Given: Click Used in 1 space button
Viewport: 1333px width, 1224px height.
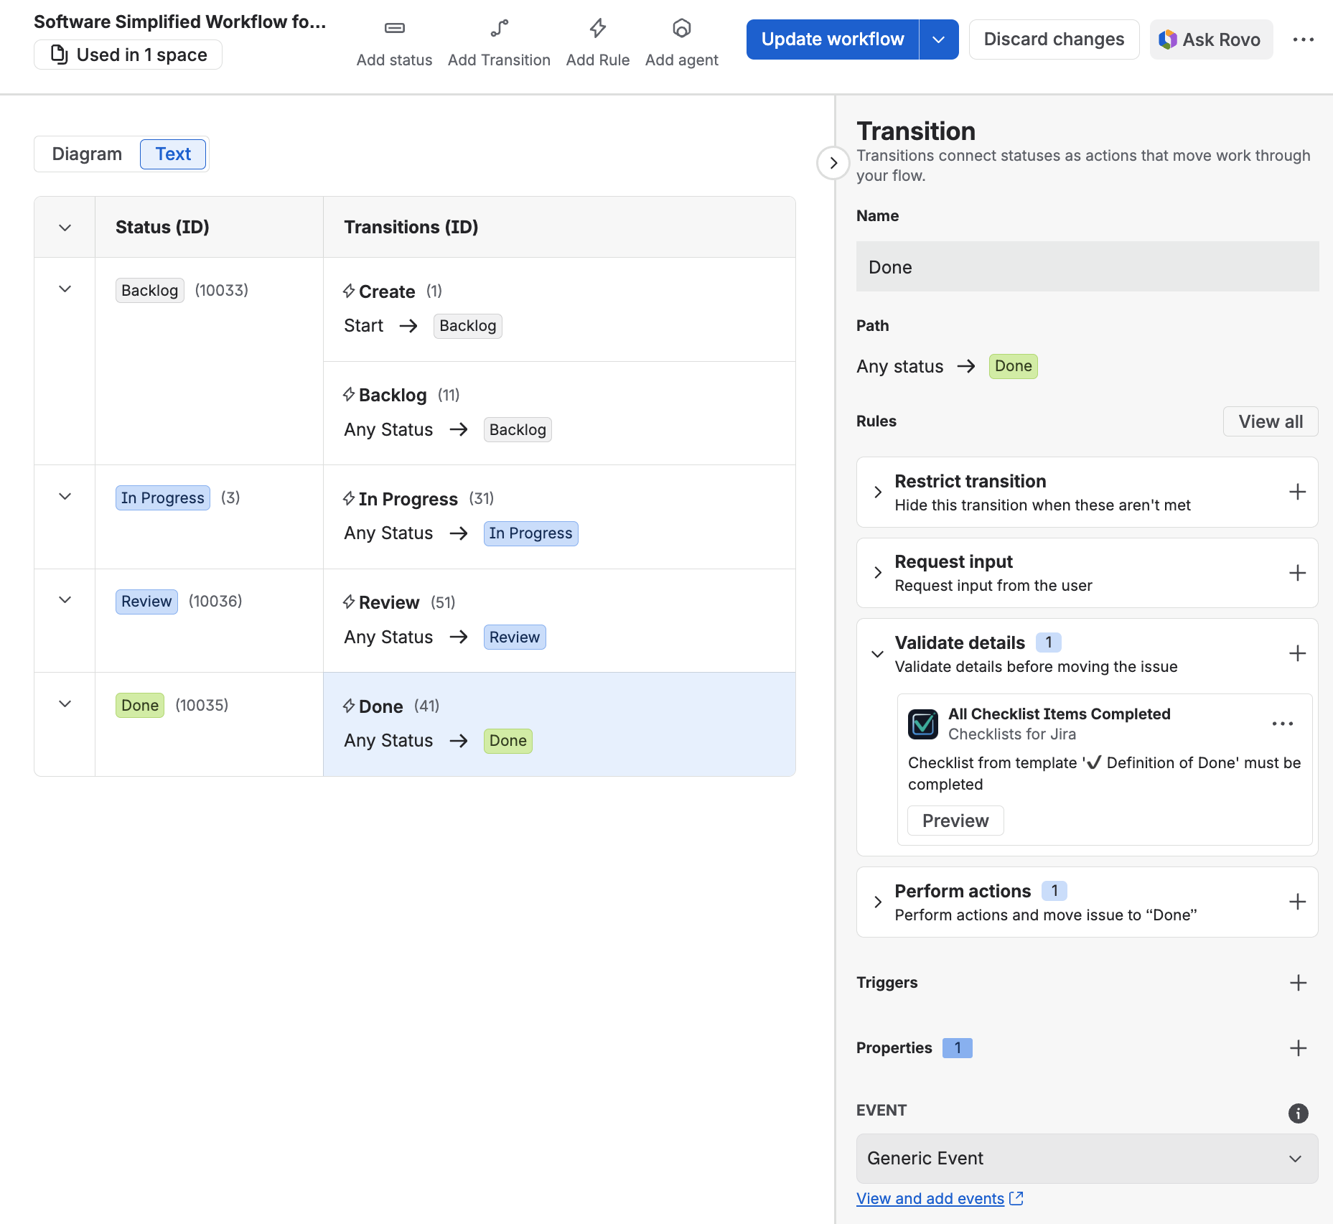Looking at the screenshot, I should pos(128,55).
